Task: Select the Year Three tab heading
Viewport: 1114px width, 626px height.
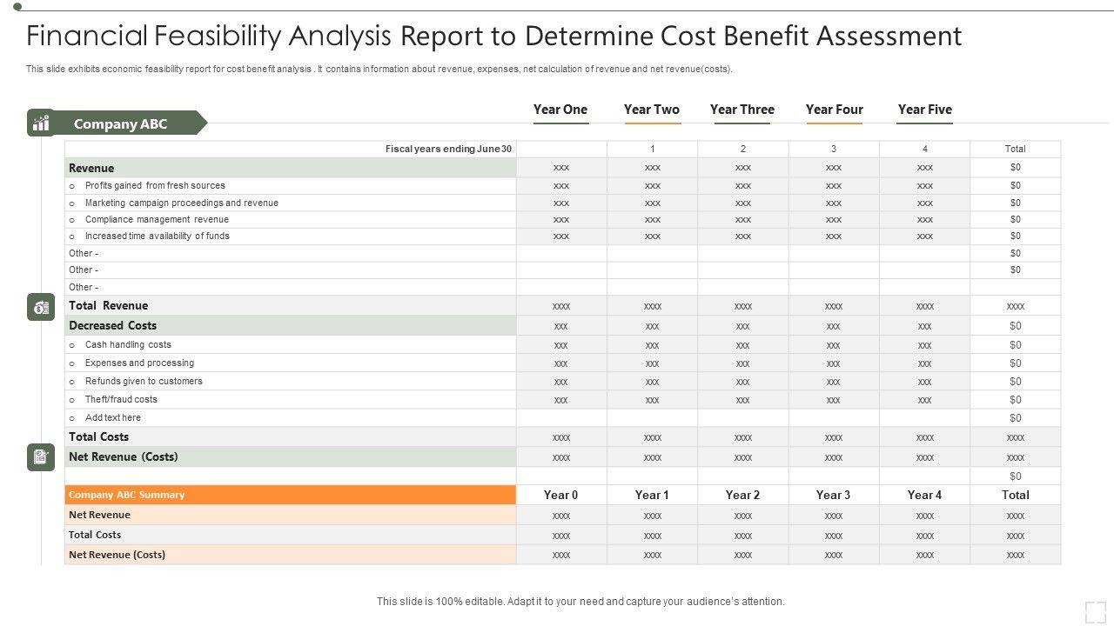Action: pyautogui.click(x=742, y=110)
